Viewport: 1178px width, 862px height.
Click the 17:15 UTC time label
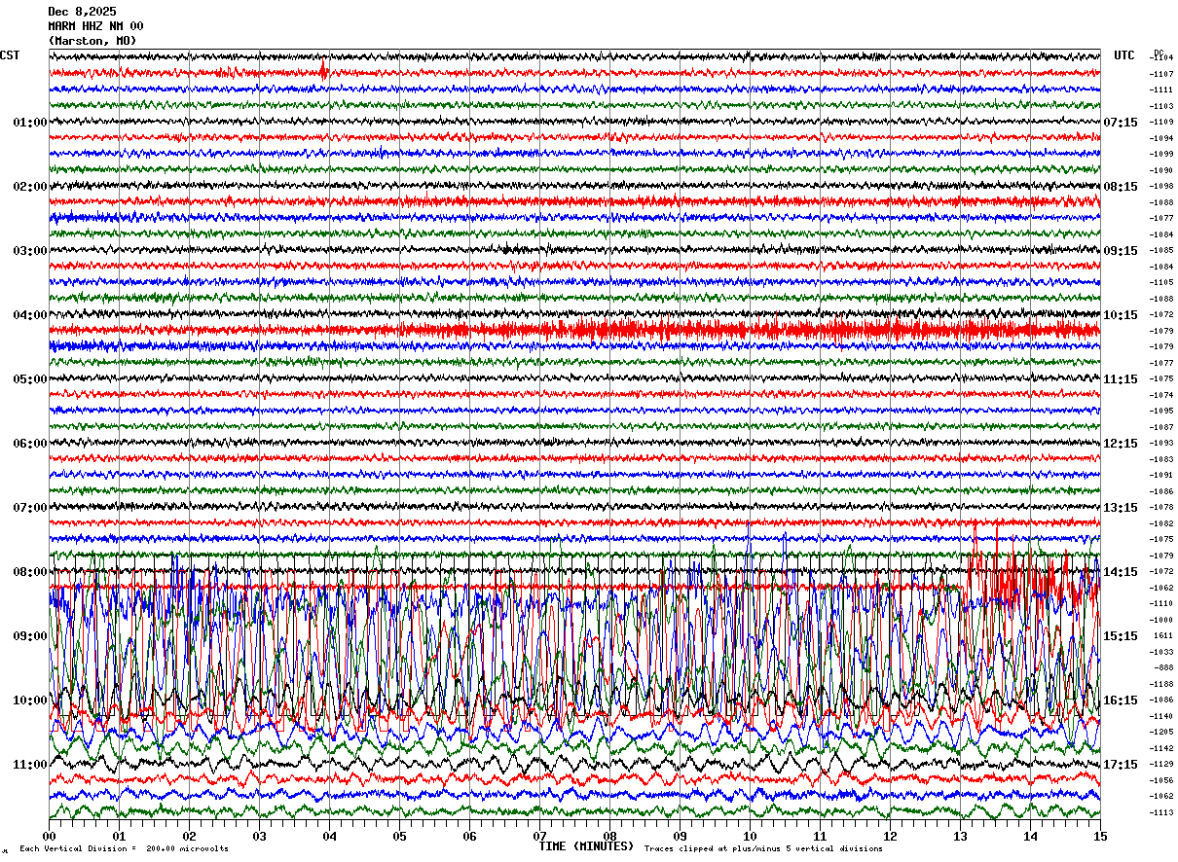(1121, 765)
